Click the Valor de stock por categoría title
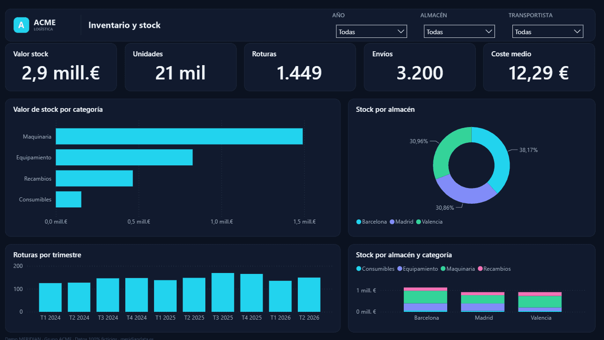The image size is (604, 340). pos(58,109)
